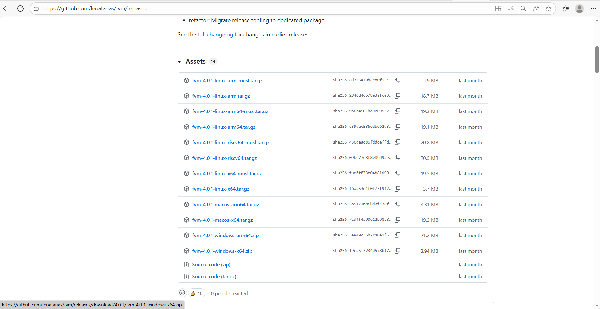Click the scrollbar down arrow
The image size is (600, 309).
pyautogui.click(x=597, y=305)
